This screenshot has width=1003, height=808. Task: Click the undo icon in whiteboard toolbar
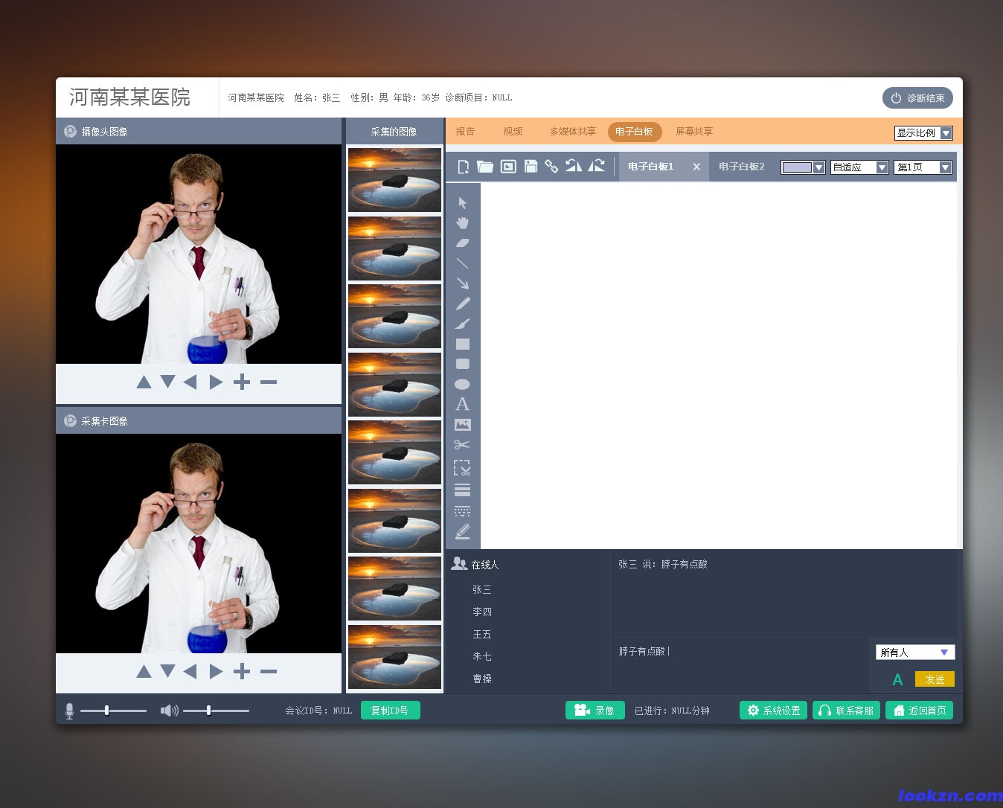point(573,167)
